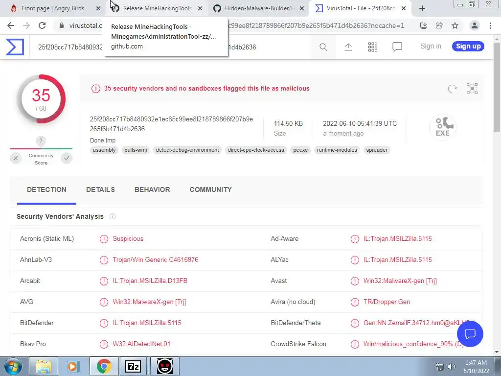The height and width of the screenshot is (376, 501).
Task: Switch to Release MineHackingTools tab
Action: (x=157, y=8)
